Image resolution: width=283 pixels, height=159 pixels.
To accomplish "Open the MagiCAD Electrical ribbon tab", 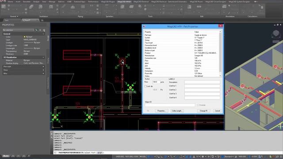I will (141, 2).
